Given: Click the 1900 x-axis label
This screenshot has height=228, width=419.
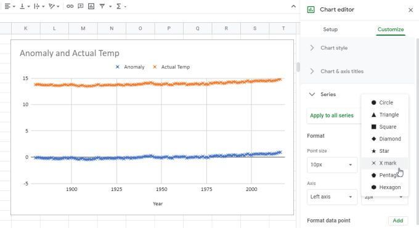Looking at the screenshot, I should (71, 189).
